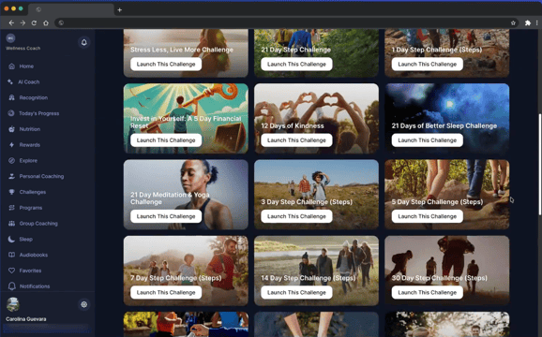Launch 3 Day Step Challenge
Viewport: 542px width, 337px height.
[x=296, y=216]
